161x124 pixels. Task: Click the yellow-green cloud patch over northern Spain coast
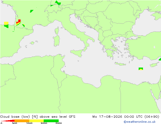[x=6, y=25]
